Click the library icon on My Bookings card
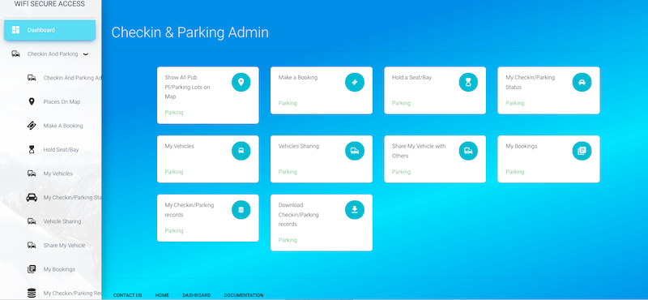648x300 pixels. pyautogui.click(x=582, y=151)
